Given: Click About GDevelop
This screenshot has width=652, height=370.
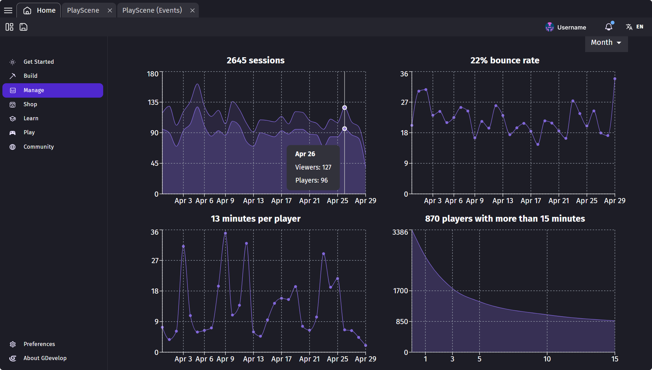Looking at the screenshot, I should 45,358.
